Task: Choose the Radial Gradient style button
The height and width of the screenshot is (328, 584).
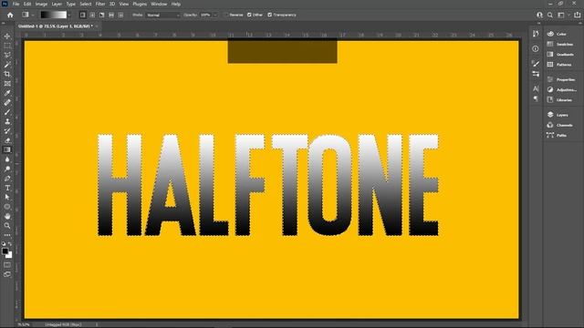Action: [x=92, y=15]
